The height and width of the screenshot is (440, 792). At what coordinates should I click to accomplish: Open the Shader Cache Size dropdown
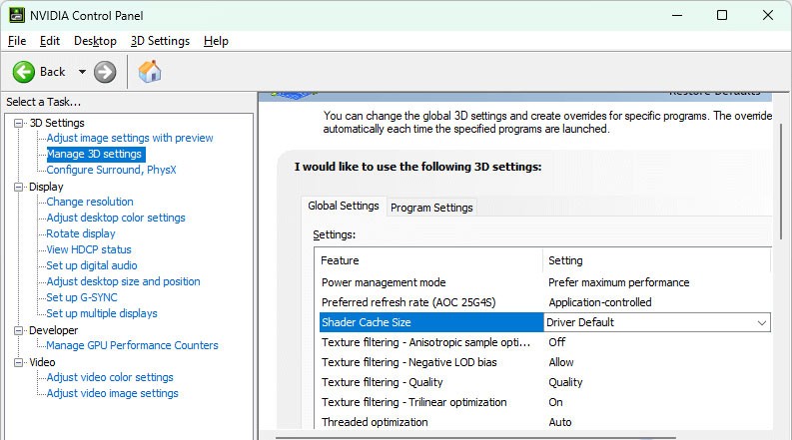762,322
